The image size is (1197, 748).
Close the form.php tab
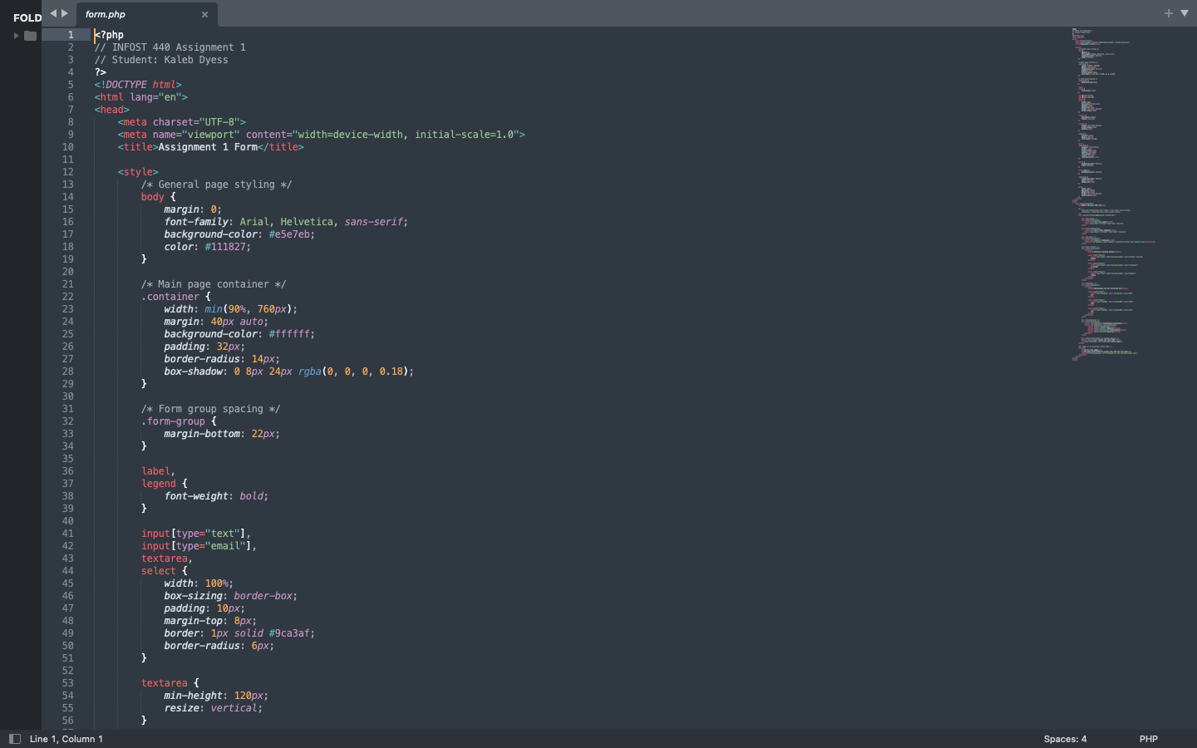point(204,14)
